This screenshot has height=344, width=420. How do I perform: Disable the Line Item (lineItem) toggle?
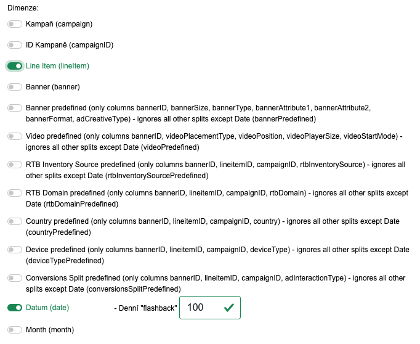click(15, 66)
